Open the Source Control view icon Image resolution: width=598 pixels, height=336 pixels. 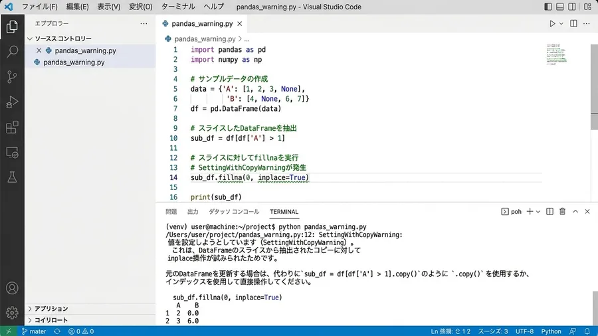(x=12, y=77)
